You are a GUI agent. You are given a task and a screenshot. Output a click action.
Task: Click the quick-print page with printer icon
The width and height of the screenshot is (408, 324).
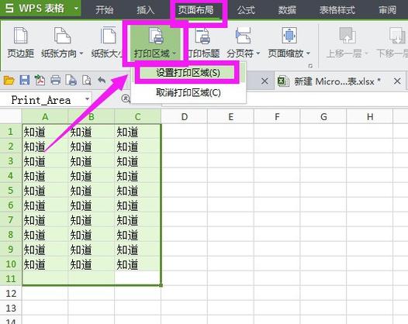[71, 81]
